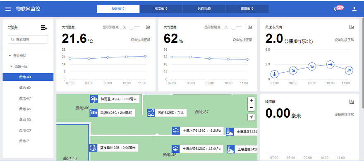Open the hamburger menu icon
The image size is (364, 161).
click(8, 9)
